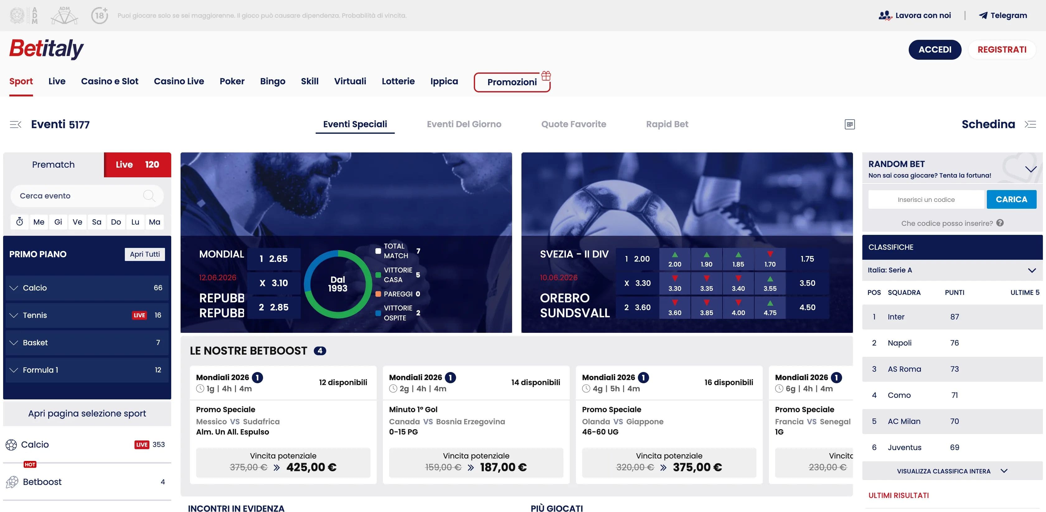Filter events by Me day

pyautogui.click(x=39, y=222)
